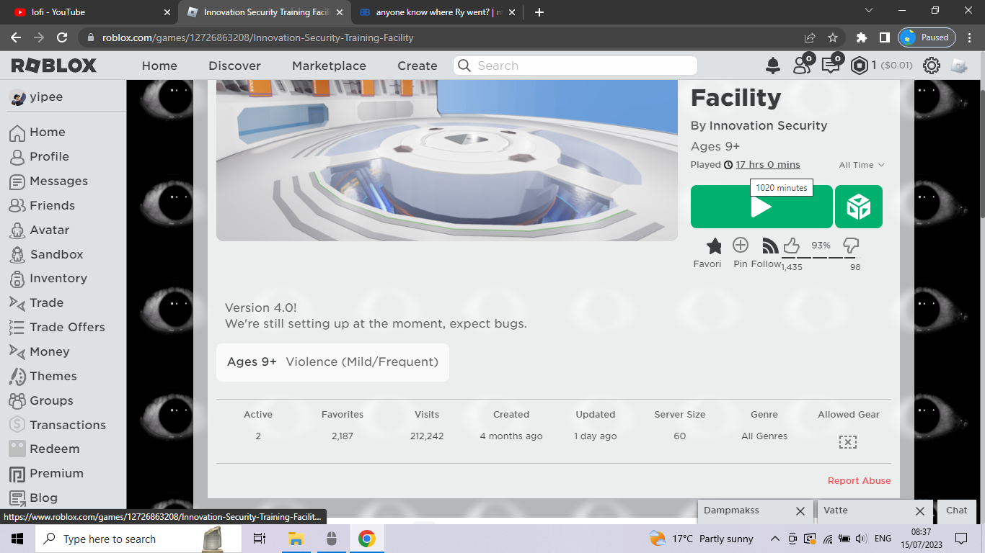Open the Innovation Security creator link
This screenshot has width=985, height=553.
click(x=768, y=125)
